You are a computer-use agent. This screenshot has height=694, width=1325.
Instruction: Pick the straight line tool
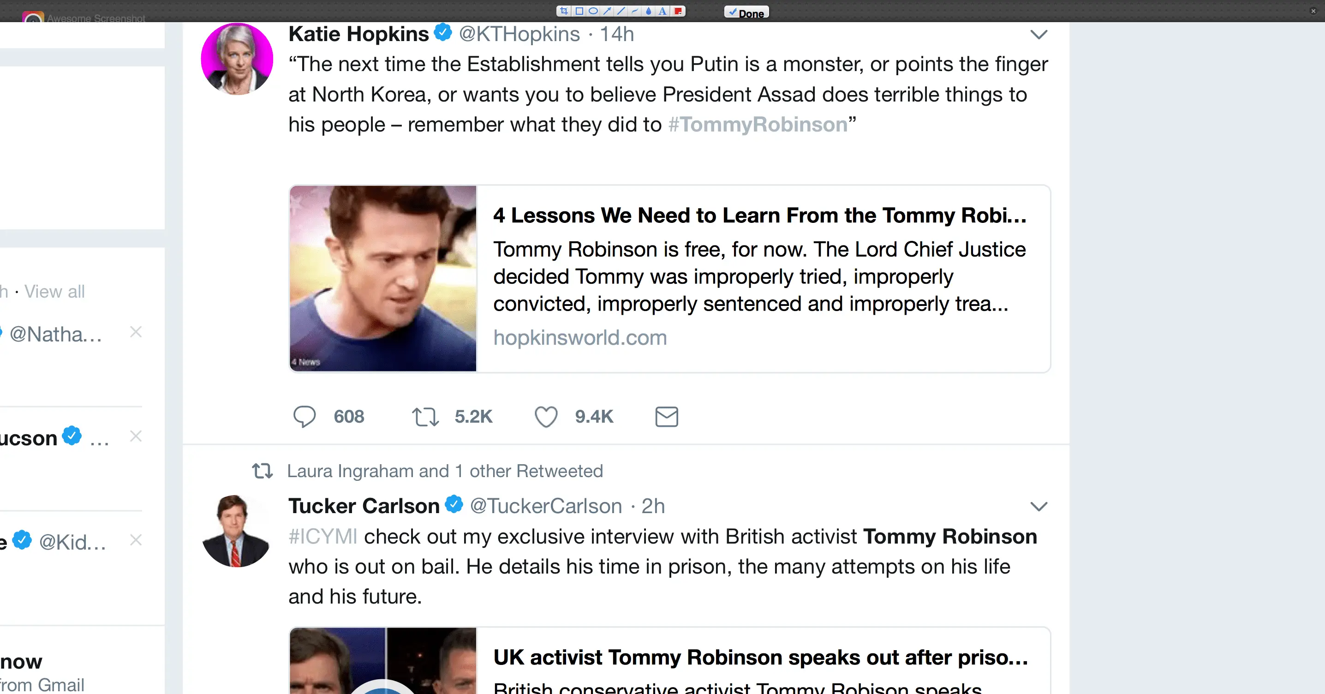click(x=621, y=11)
